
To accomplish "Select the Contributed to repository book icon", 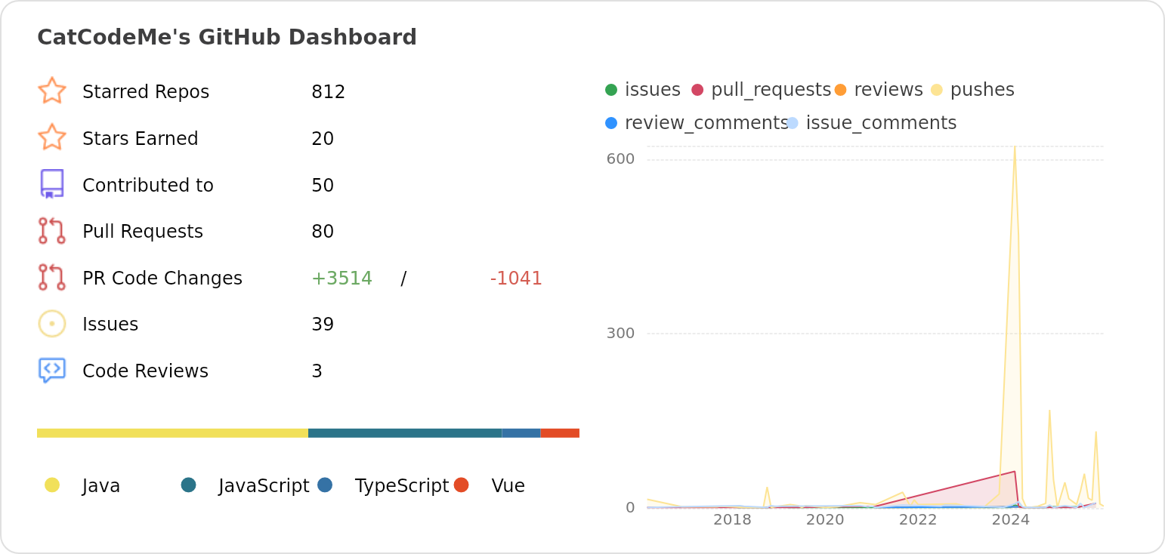I will pyautogui.click(x=51, y=184).
